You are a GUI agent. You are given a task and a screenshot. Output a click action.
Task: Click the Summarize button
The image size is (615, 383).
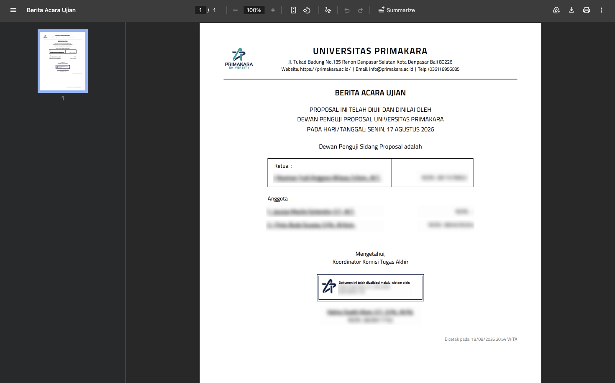tap(396, 10)
